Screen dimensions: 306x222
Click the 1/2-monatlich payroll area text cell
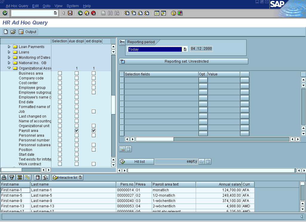click(x=174, y=195)
